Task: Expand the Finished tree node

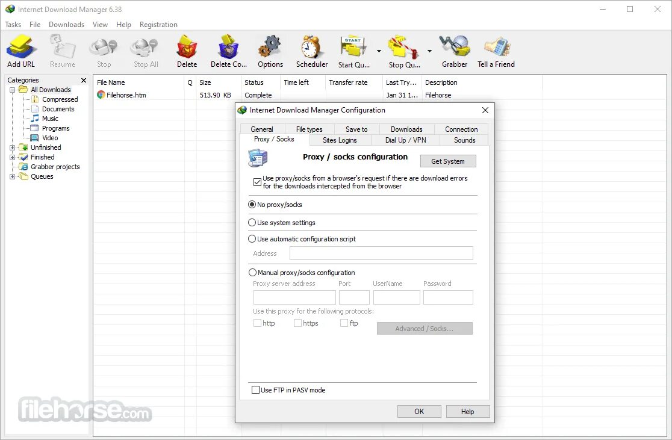Action: (13, 157)
